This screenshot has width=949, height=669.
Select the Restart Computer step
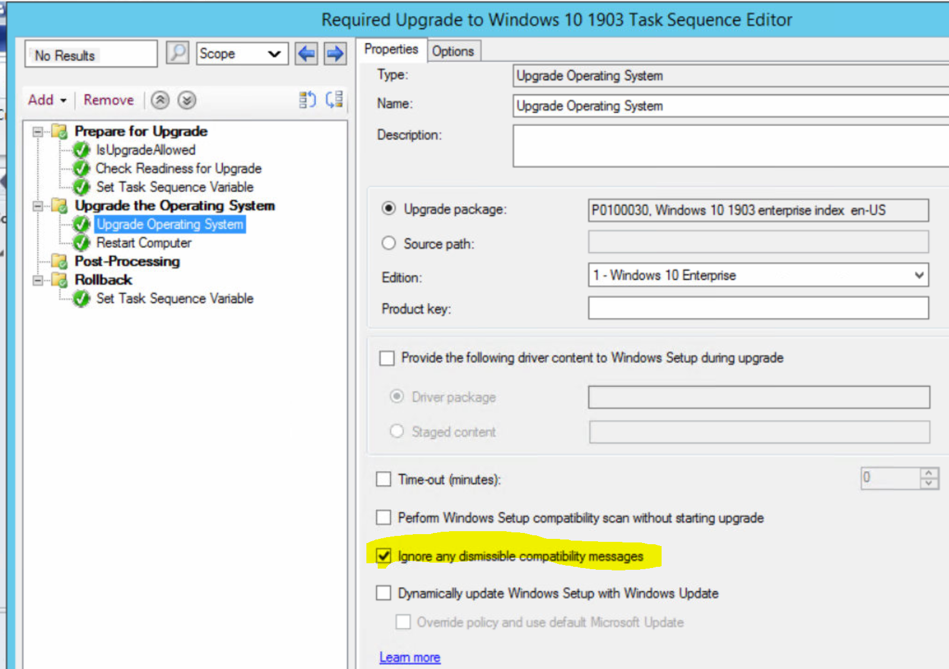pos(144,243)
